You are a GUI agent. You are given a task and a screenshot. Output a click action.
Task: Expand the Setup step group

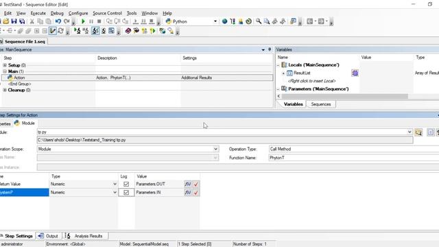tap(5, 65)
